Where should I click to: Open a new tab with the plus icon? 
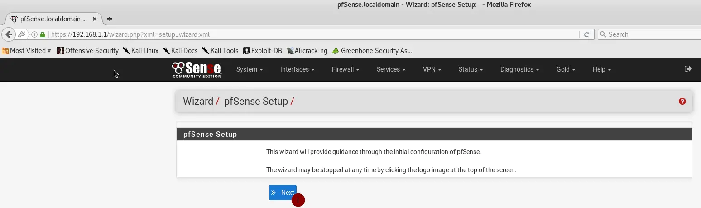coord(110,19)
